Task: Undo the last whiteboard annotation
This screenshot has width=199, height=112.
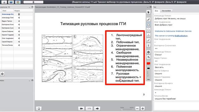Action: [148, 57]
